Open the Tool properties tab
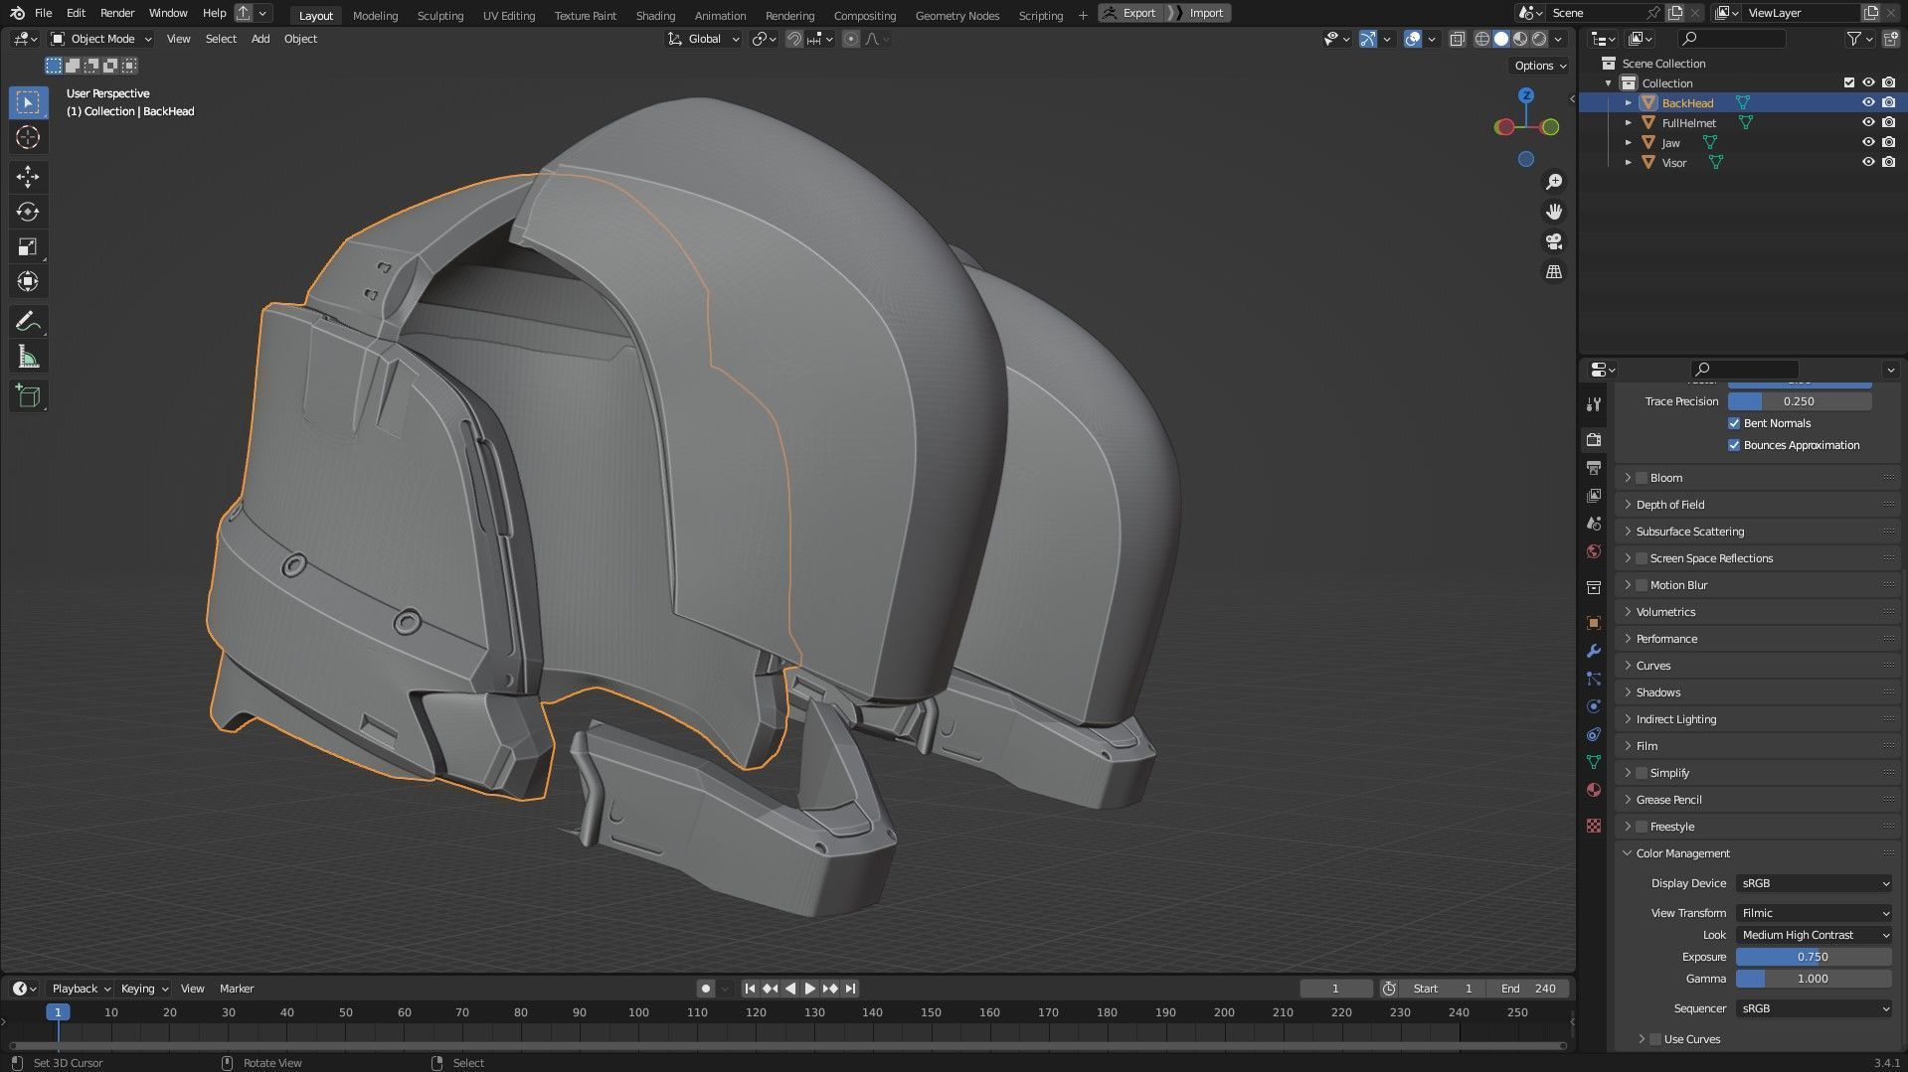This screenshot has height=1072, width=1908. point(1594,404)
